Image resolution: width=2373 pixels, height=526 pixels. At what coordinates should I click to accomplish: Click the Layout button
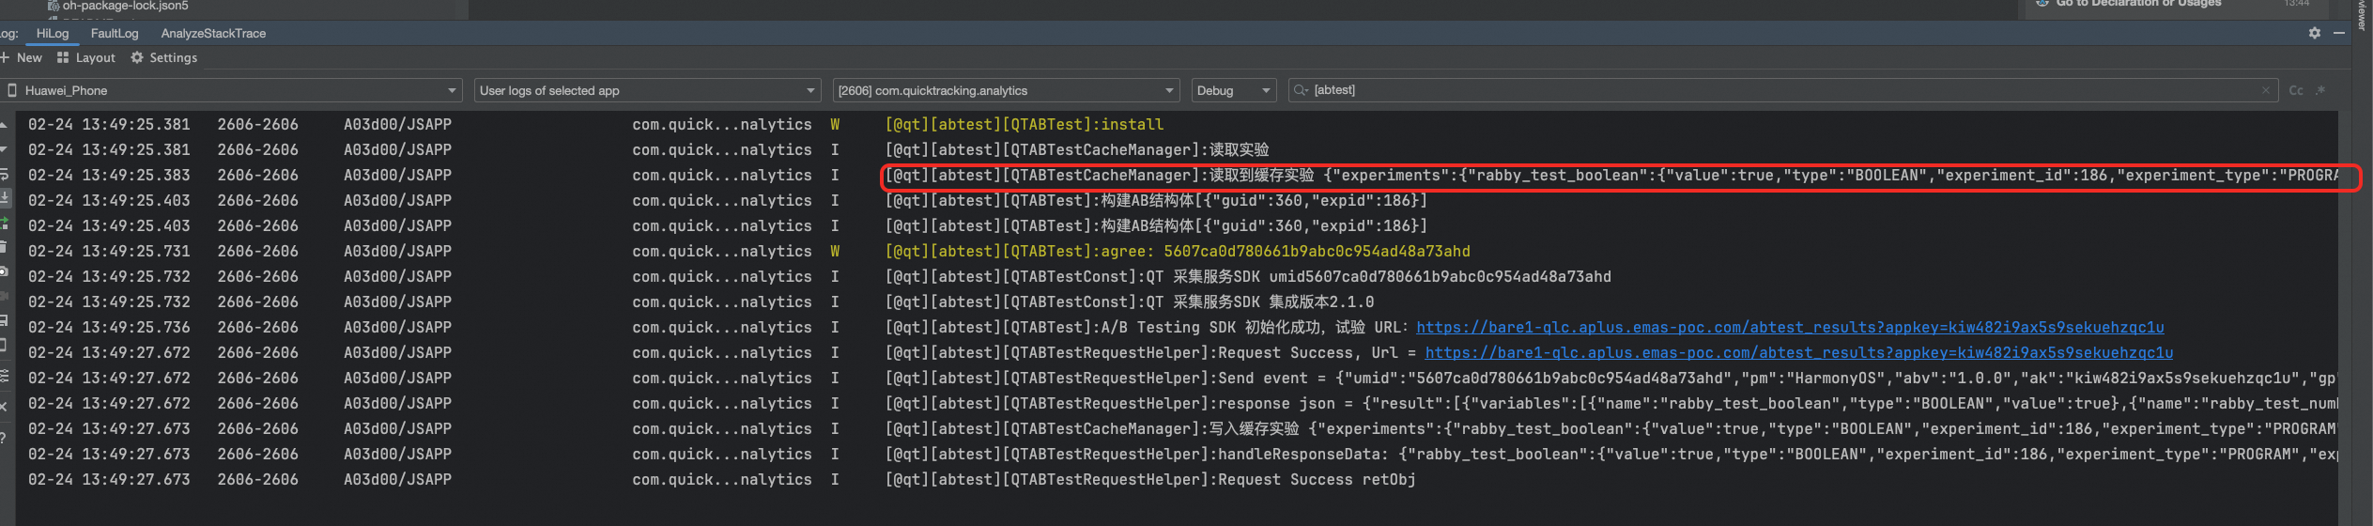pyautogui.click(x=85, y=58)
